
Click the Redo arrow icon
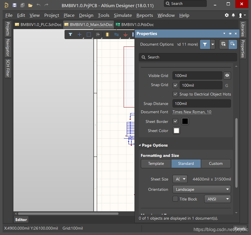[46, 5]
